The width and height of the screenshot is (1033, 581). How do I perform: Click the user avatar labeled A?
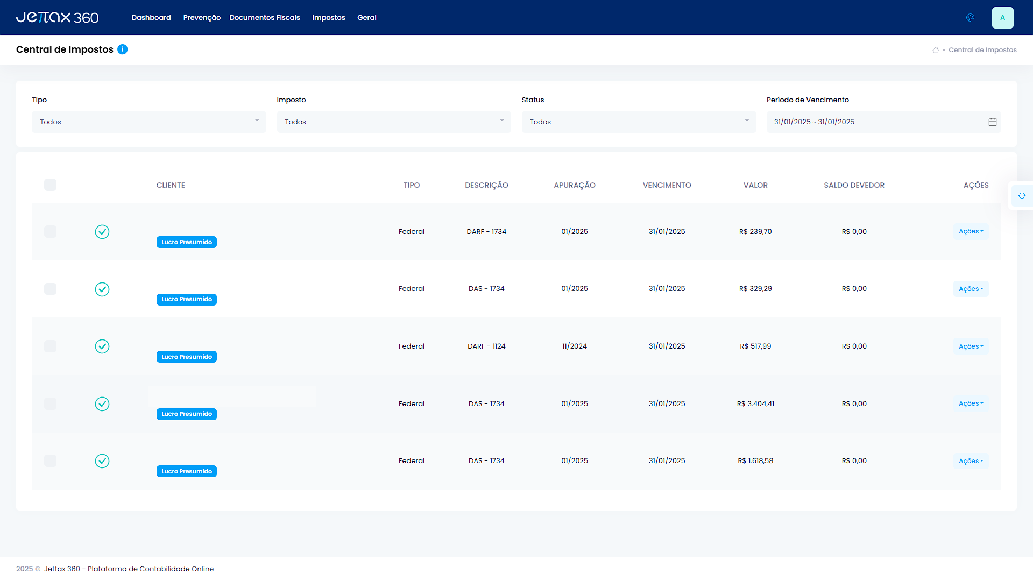[x=1002, y=18]
